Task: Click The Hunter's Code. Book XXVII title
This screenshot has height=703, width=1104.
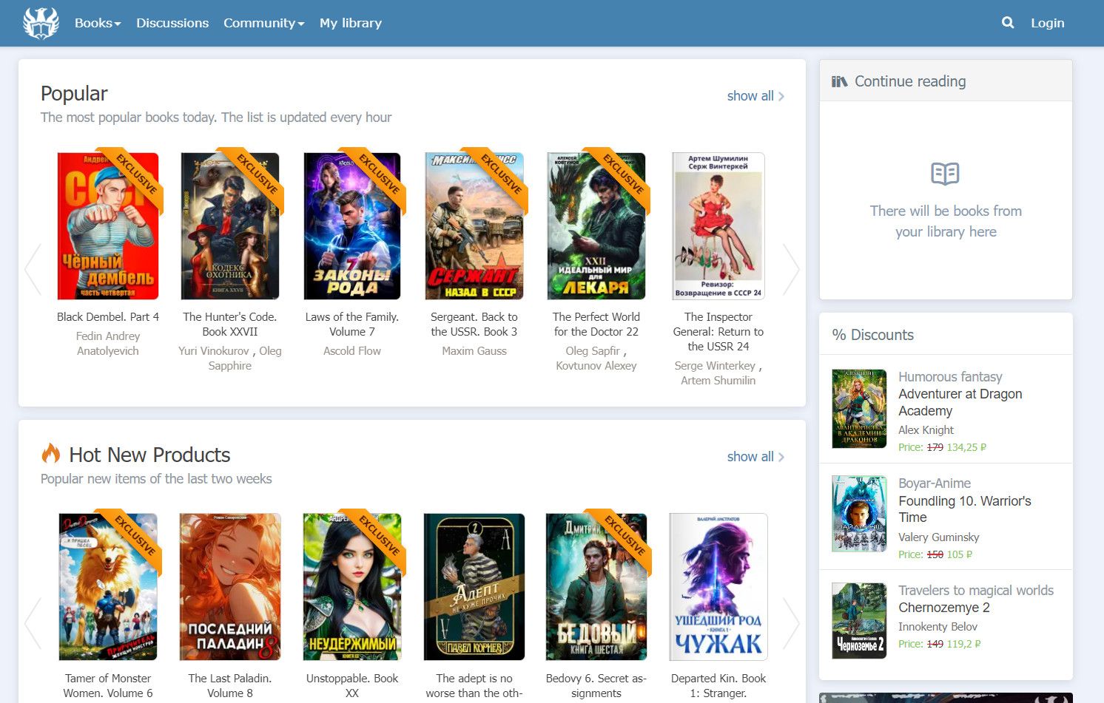Action: tap(230, 325)
